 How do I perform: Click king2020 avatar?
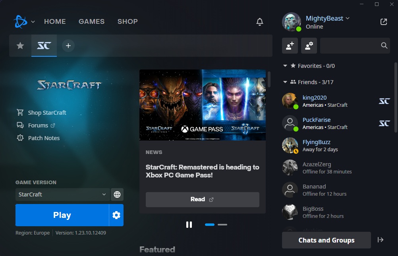(290, 101)
